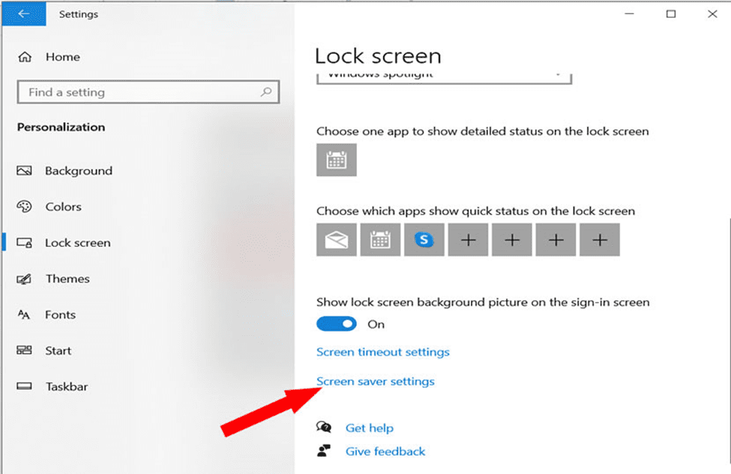
Task: Click the Find a setting search box
Action: 139,92
